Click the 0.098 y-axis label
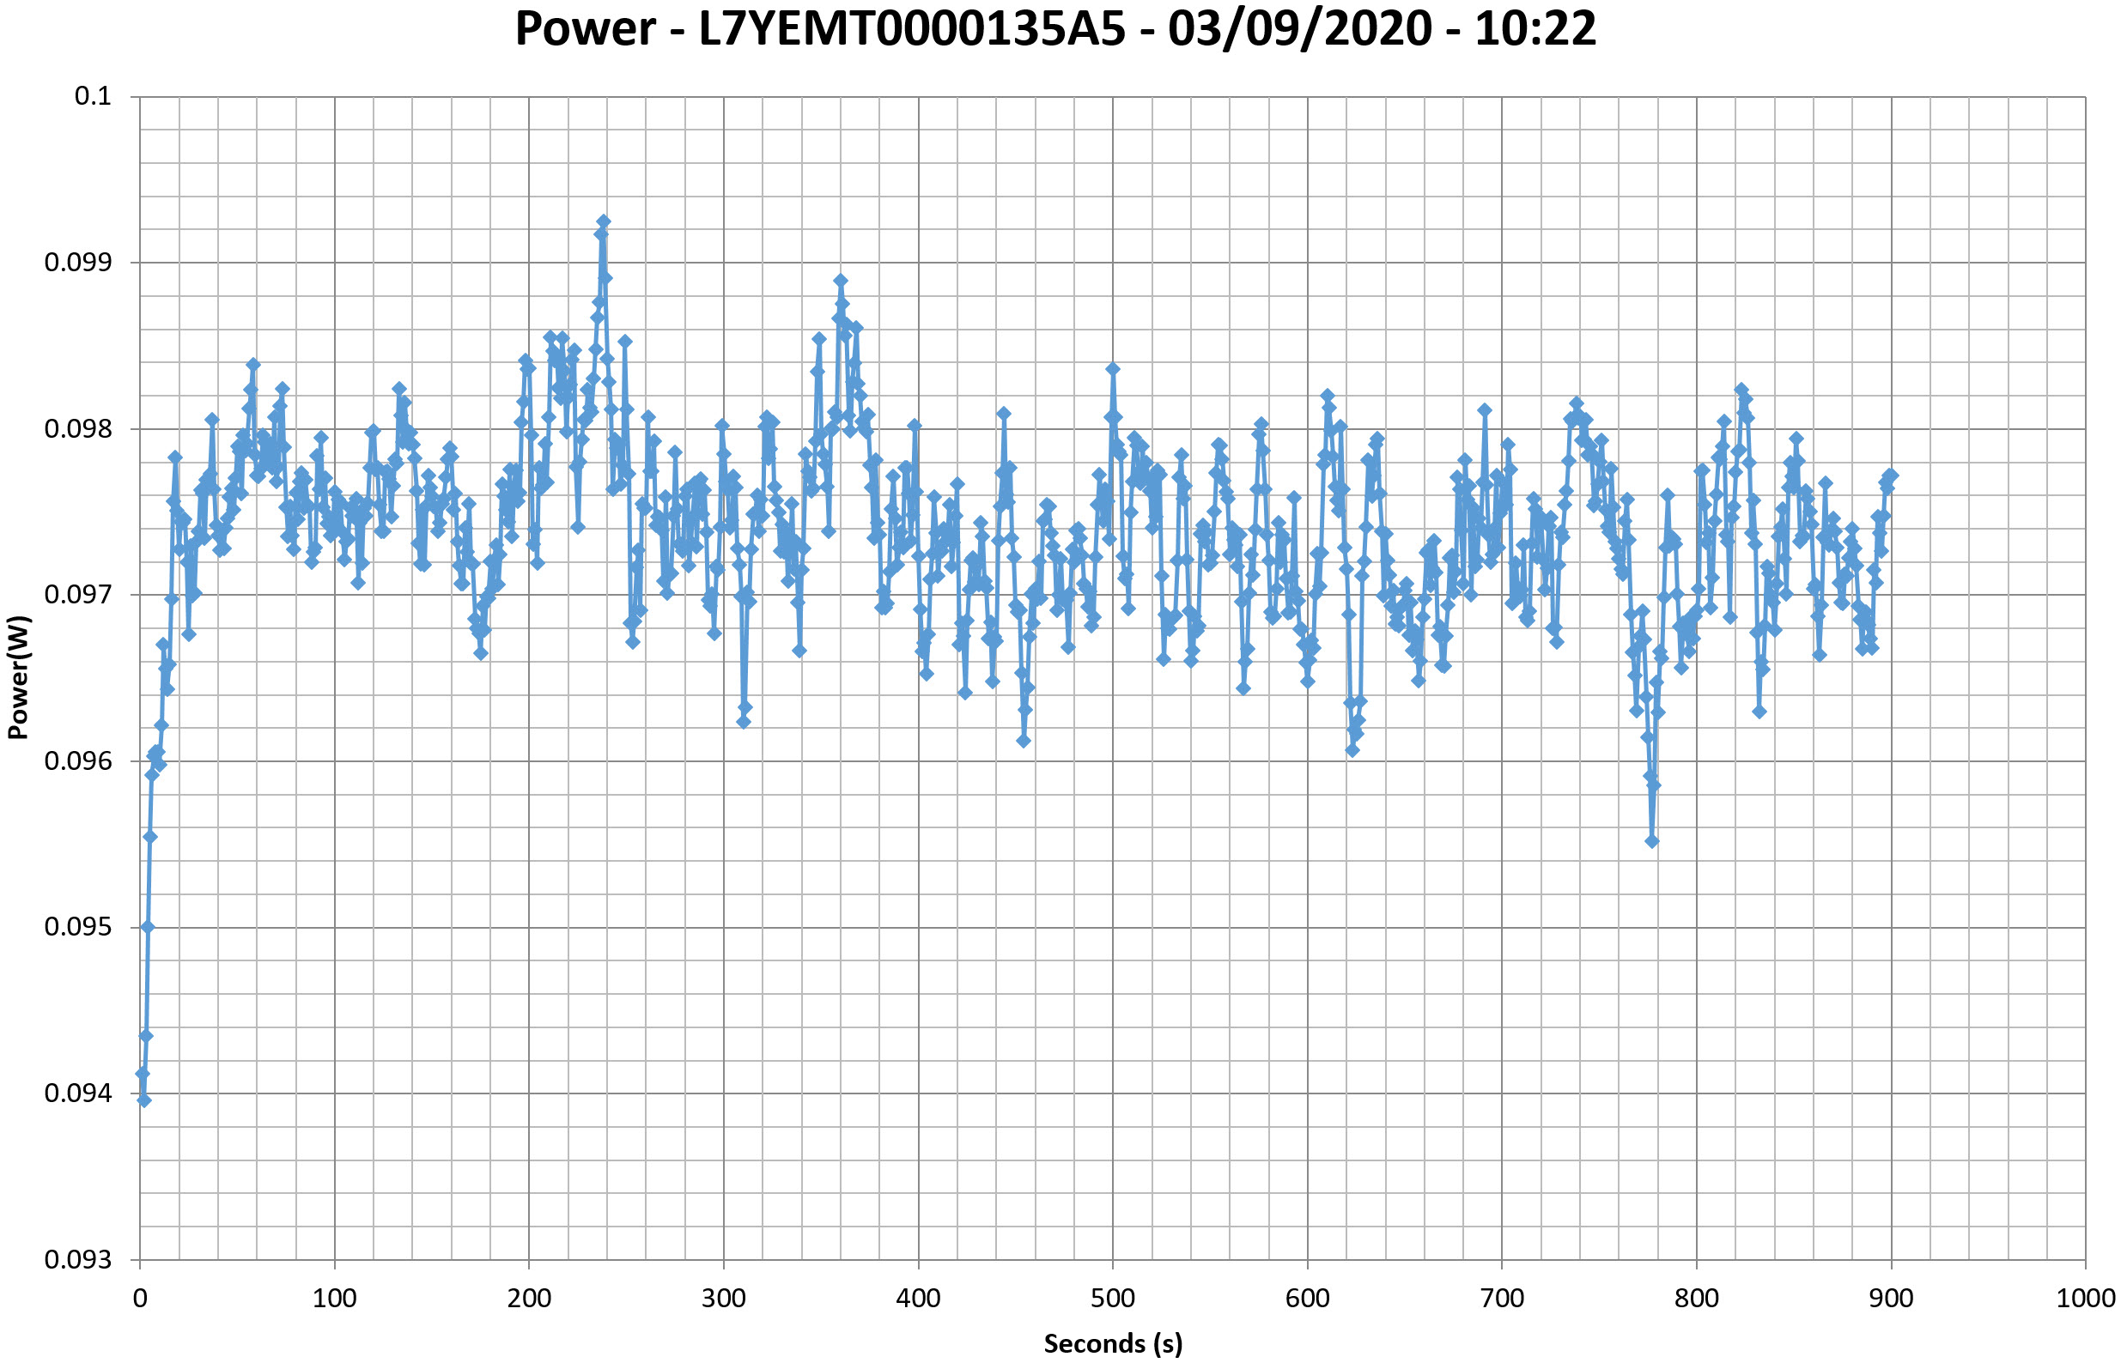Screen dimensions: 2121x1363 (x=78, y=428)
